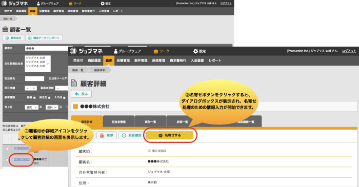
Task: Open 問合せ menu in the 顧客詳細 window
Action: click(x=78, y=60)
